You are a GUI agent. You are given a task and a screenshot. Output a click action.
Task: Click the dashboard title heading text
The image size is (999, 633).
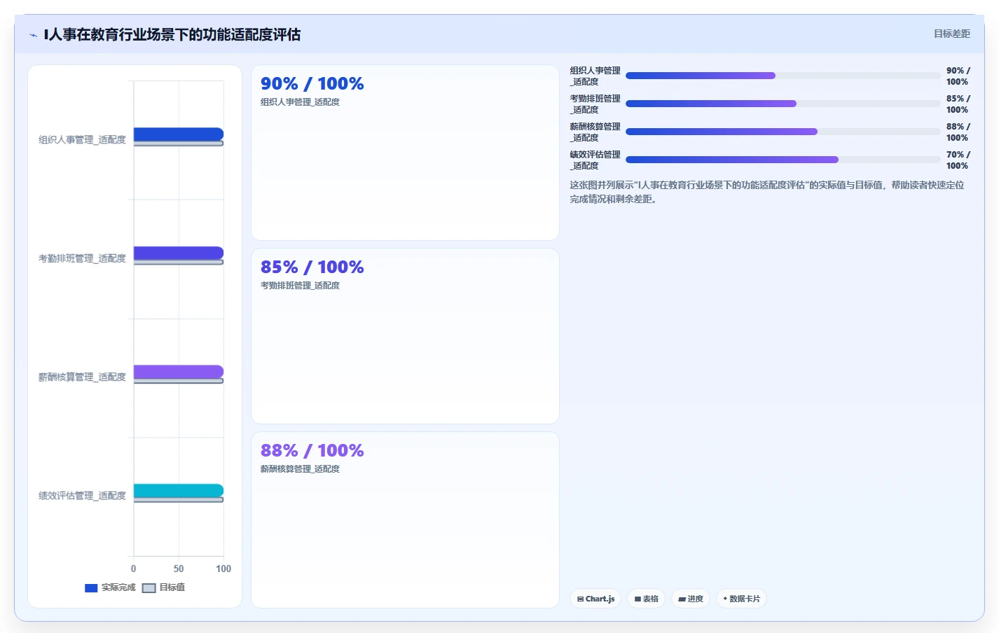(x=172, y=34)
